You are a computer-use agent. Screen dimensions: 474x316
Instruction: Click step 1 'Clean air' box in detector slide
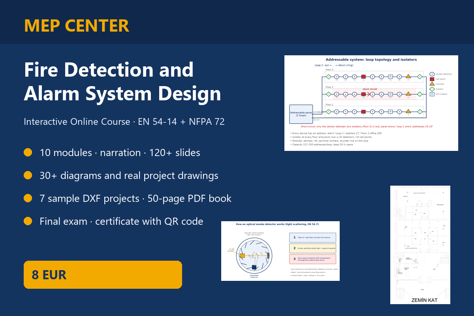point(313,237)
